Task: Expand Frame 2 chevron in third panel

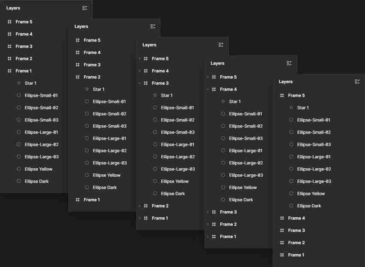Action: tap(139, 206)
